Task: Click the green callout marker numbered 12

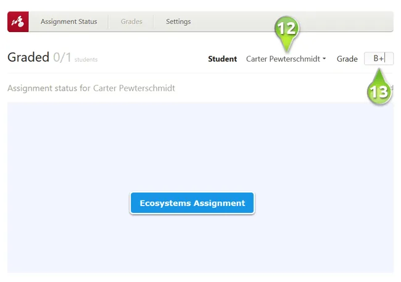Action: point(287,29)
